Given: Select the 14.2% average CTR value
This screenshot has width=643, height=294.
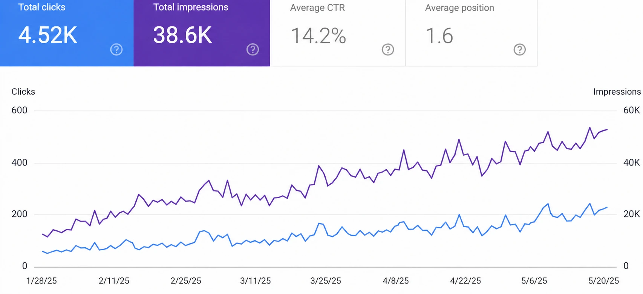Looking at the screenshot, I should point(318,36).
